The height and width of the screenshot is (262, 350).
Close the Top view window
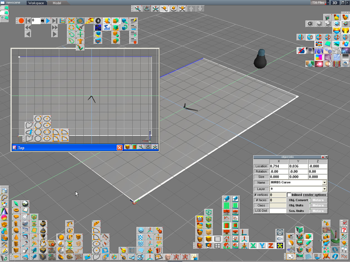click(x=120, y=148)
